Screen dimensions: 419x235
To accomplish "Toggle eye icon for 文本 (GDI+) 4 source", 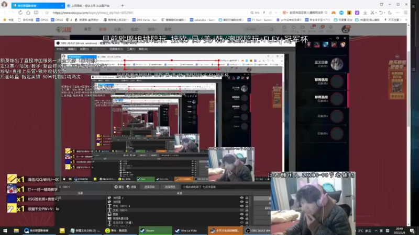I will tap(241, 206).
